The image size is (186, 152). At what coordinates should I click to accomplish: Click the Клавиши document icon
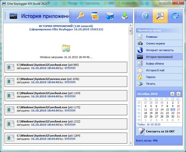click(140, 37)
